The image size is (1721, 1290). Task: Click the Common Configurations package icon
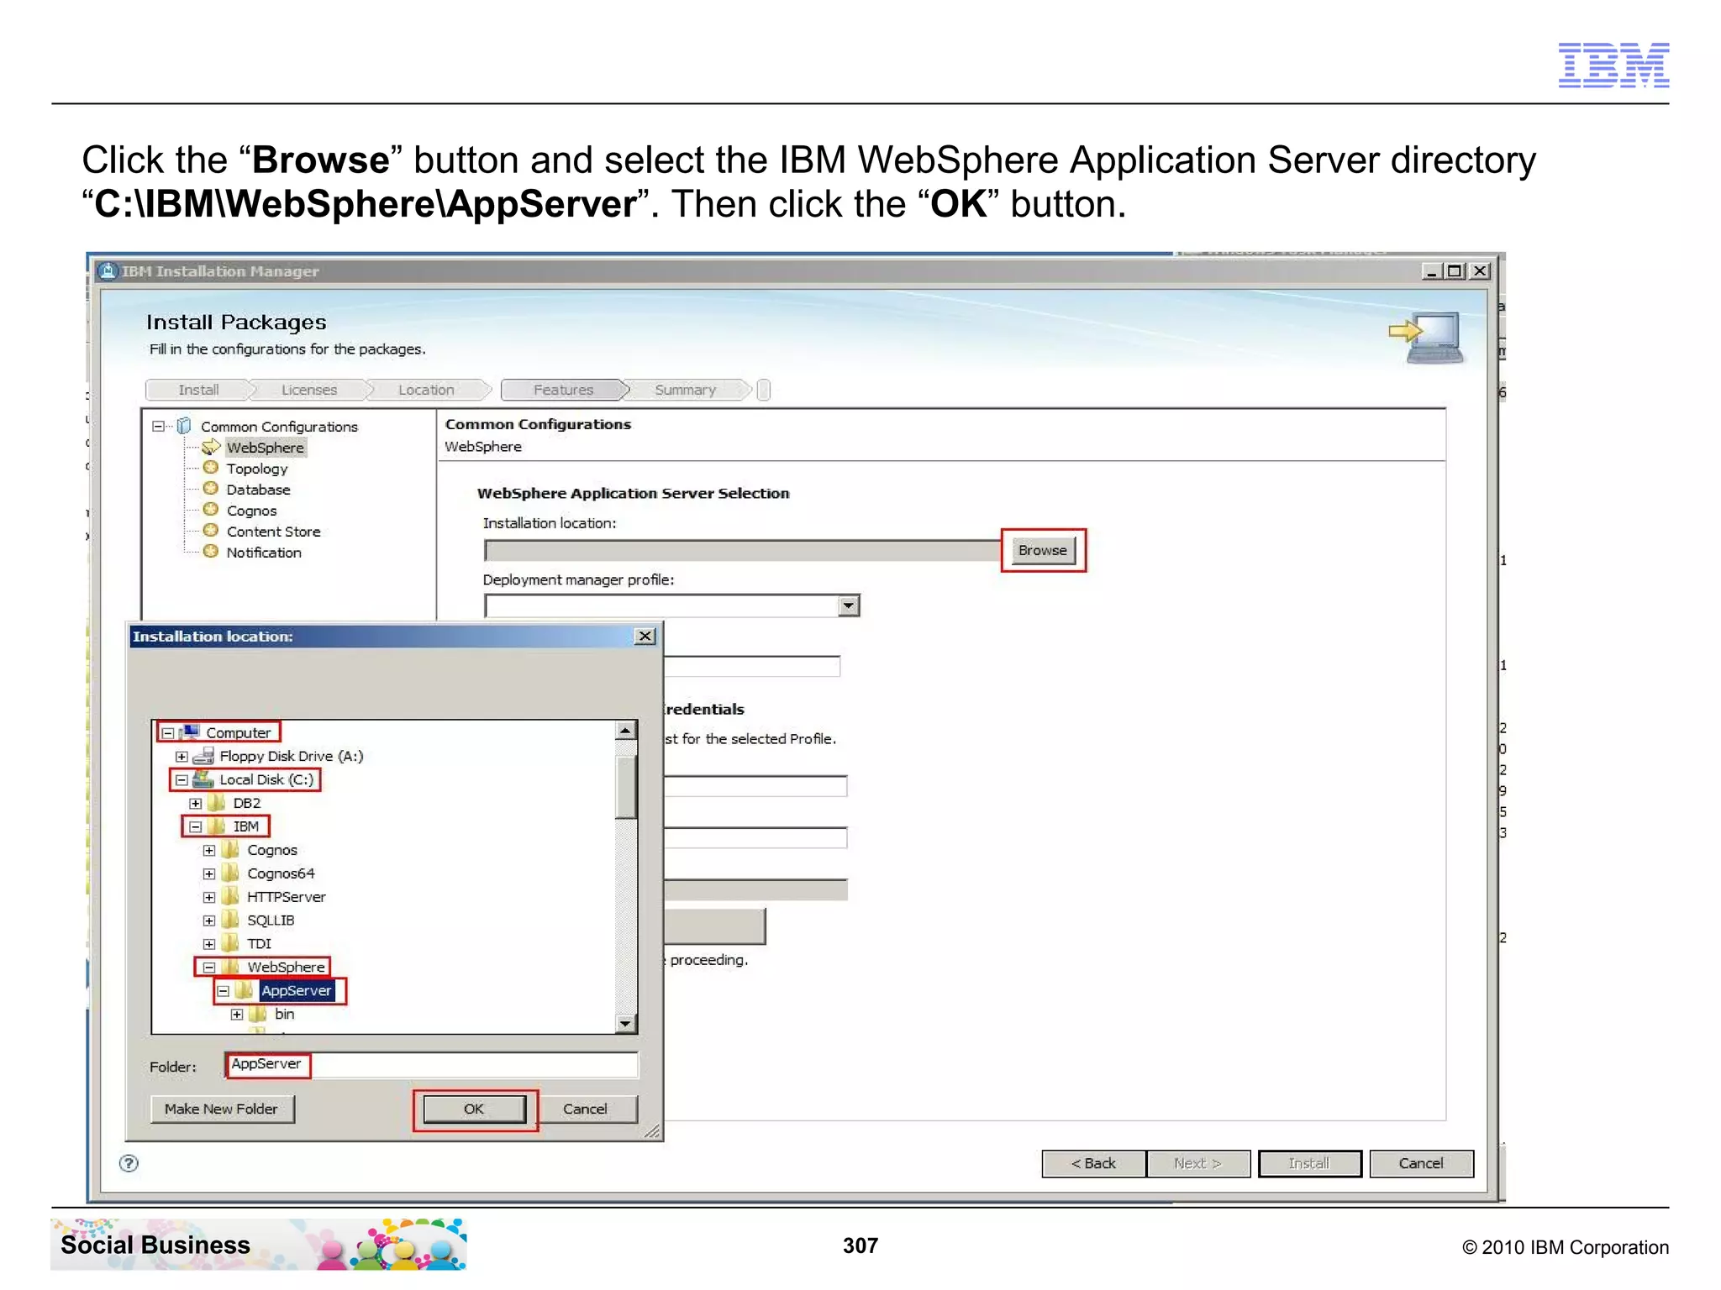point(184,426)
